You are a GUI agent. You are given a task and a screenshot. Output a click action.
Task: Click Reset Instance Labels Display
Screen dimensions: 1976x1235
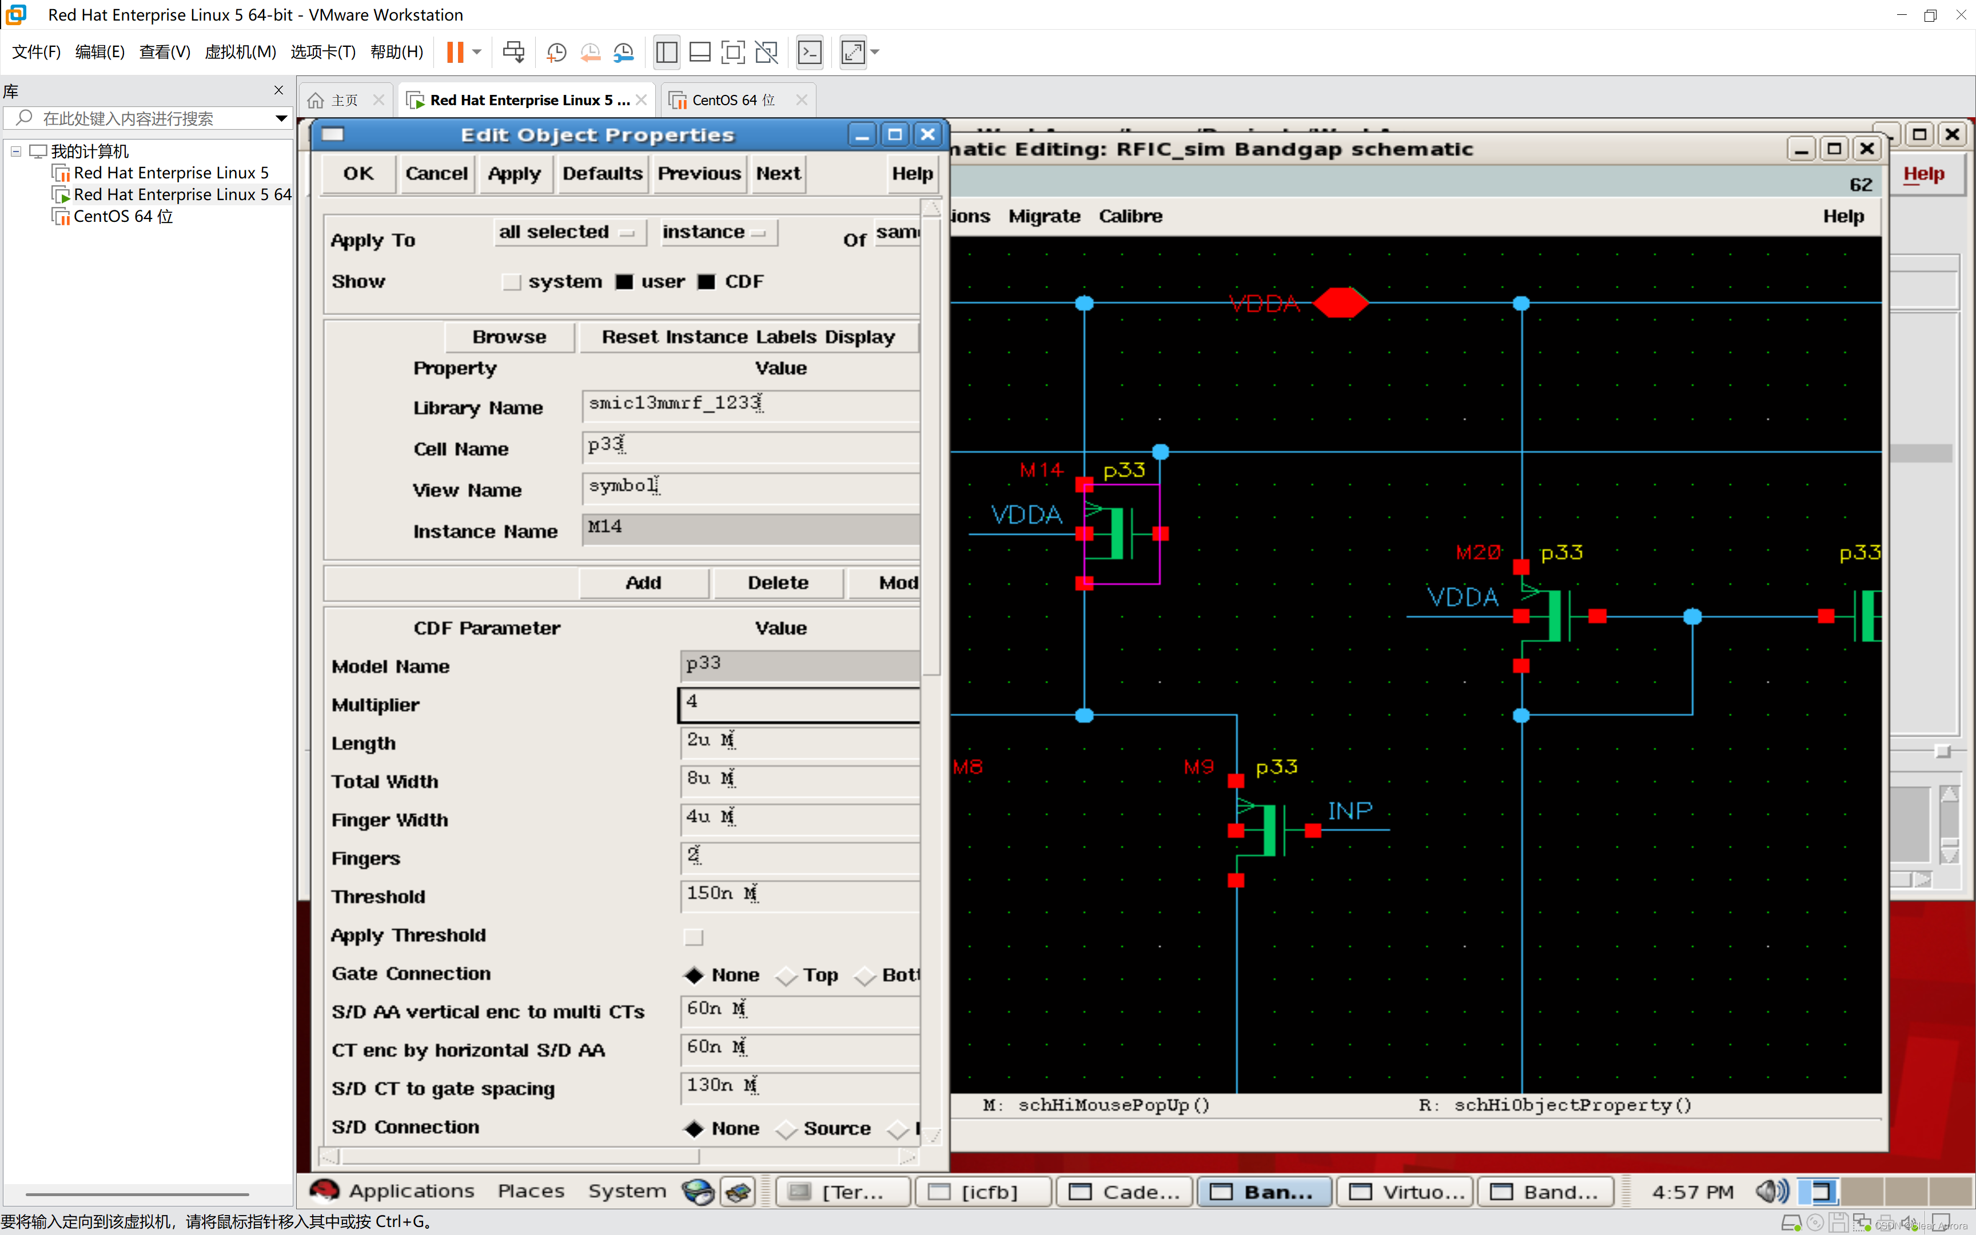pos(748,337)
